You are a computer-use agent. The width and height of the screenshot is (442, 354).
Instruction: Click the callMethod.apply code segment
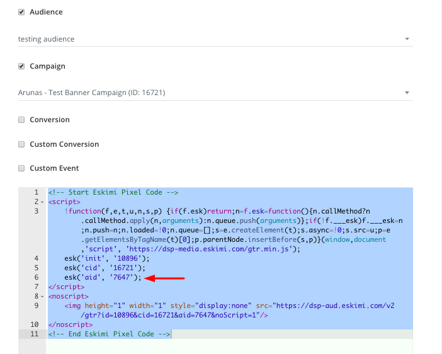117,220
